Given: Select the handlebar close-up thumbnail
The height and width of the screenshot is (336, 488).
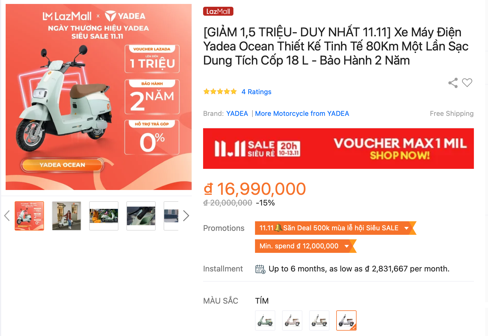Looking at the screenshot, I should click(141, 216).
